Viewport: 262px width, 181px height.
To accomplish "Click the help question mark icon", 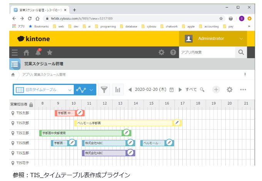I will coord(173,52).
